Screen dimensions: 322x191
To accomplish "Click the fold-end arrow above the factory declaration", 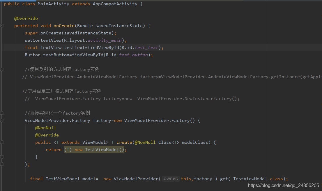I will (x=2, y=113).
